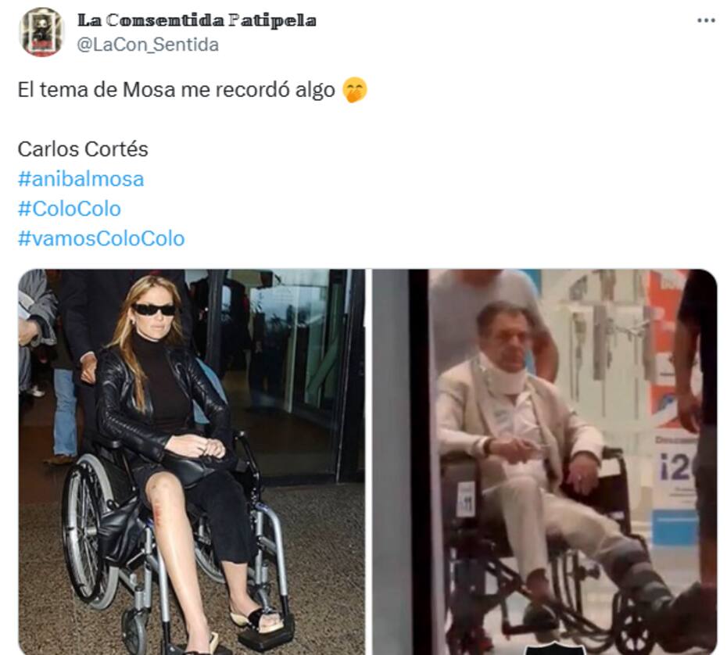The width and height of the screenshot is (727, 655).
Task: Follow the #ColoColo hashtag link
Action: (69, 209)
